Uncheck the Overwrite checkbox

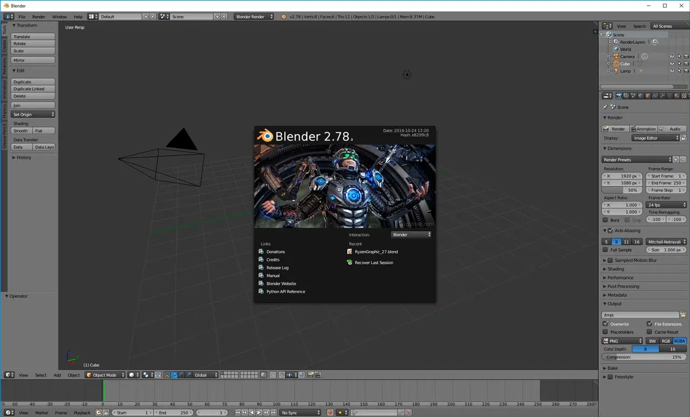click(x=605, y=324)
